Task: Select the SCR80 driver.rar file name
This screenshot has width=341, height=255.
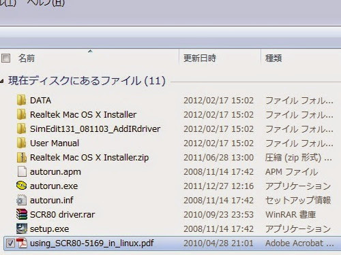Action: coord(63,214)
